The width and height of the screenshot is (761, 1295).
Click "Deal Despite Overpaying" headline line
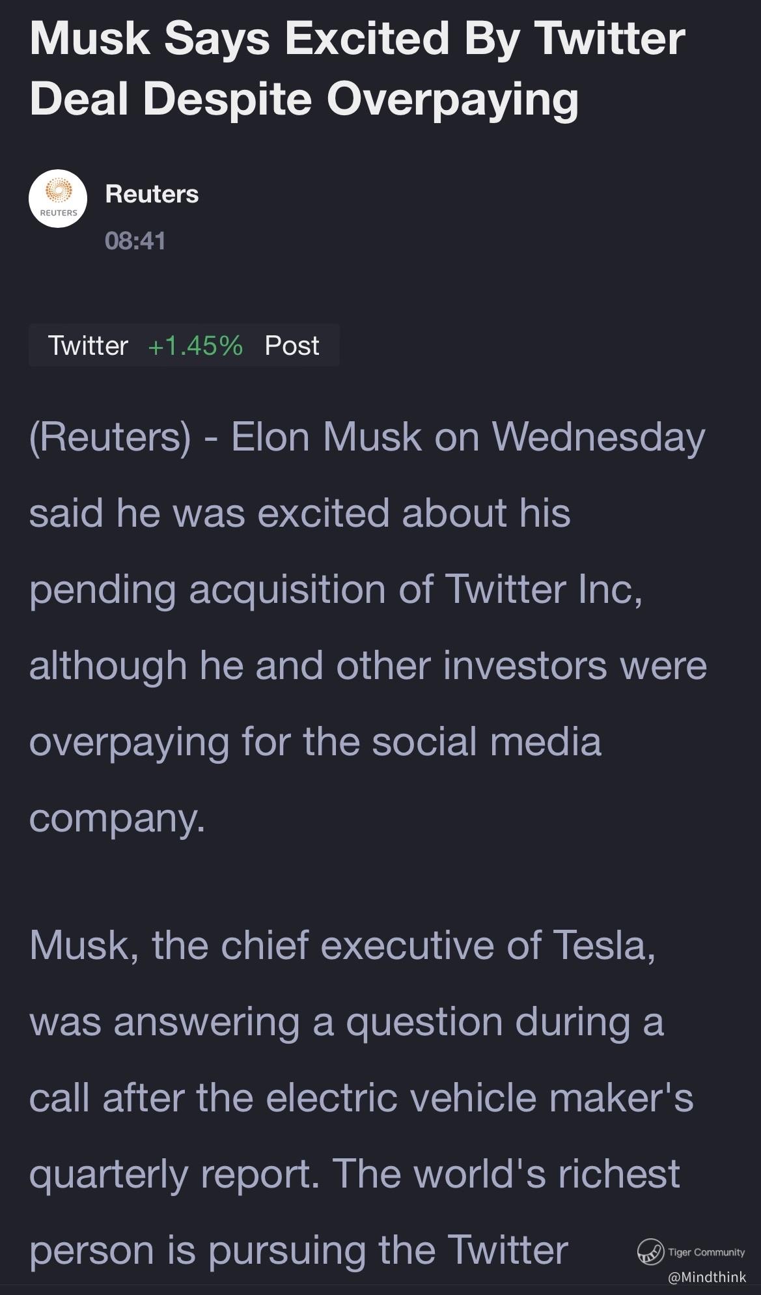point(304,99)
